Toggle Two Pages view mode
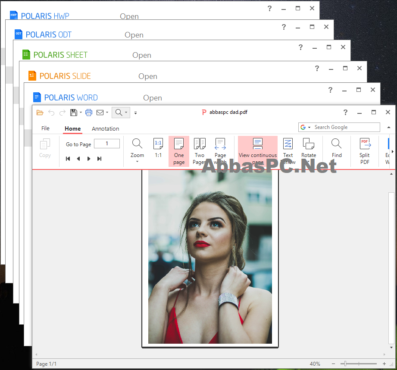Screen dimensions: 397x370 tap(200, 151)
